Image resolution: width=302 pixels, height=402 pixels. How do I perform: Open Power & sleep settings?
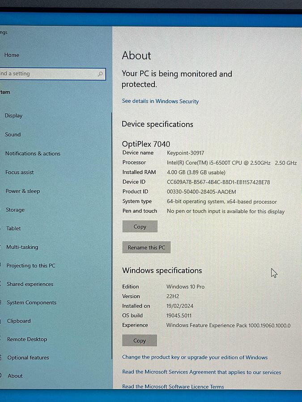point(23,191)
